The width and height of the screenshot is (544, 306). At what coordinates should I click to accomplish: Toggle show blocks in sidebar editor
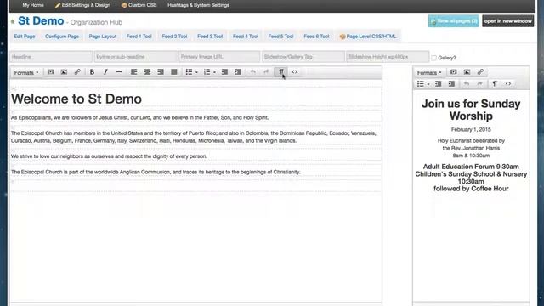click(x=495, y=84)
